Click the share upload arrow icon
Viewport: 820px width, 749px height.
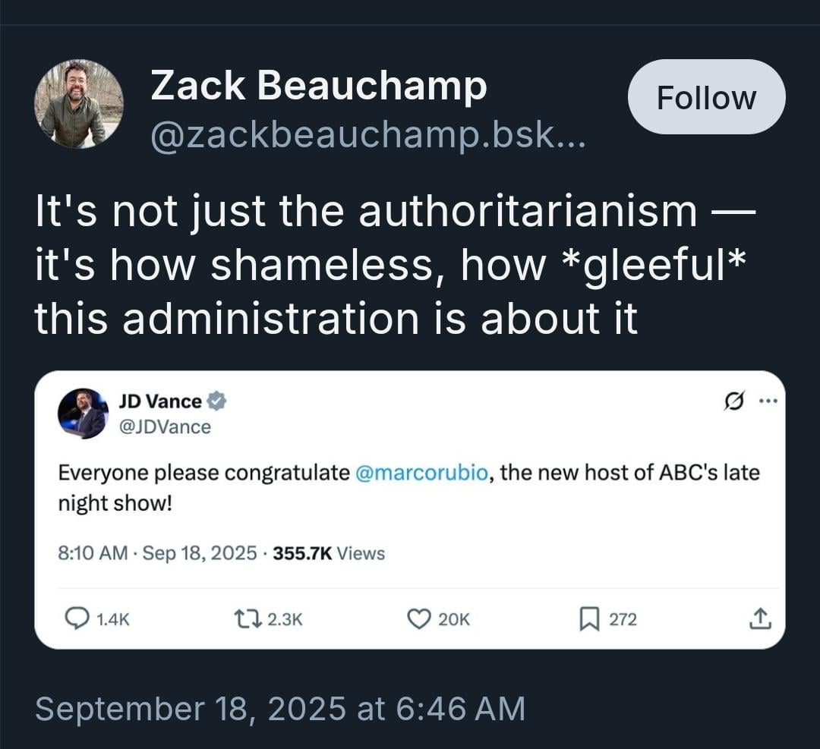click(760, 618)
